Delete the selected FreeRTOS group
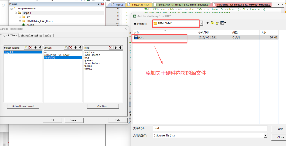Image resolution: width=286 pixels, height=146 pixels. (x=71, y=48)
